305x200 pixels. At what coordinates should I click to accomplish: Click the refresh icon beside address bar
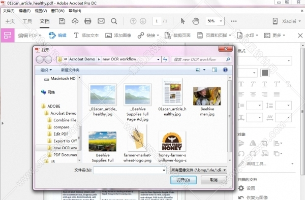coord(165,59)
